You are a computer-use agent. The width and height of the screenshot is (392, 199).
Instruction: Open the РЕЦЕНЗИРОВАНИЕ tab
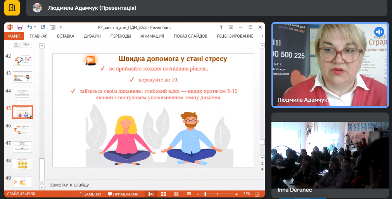click(x=235, y=36)
